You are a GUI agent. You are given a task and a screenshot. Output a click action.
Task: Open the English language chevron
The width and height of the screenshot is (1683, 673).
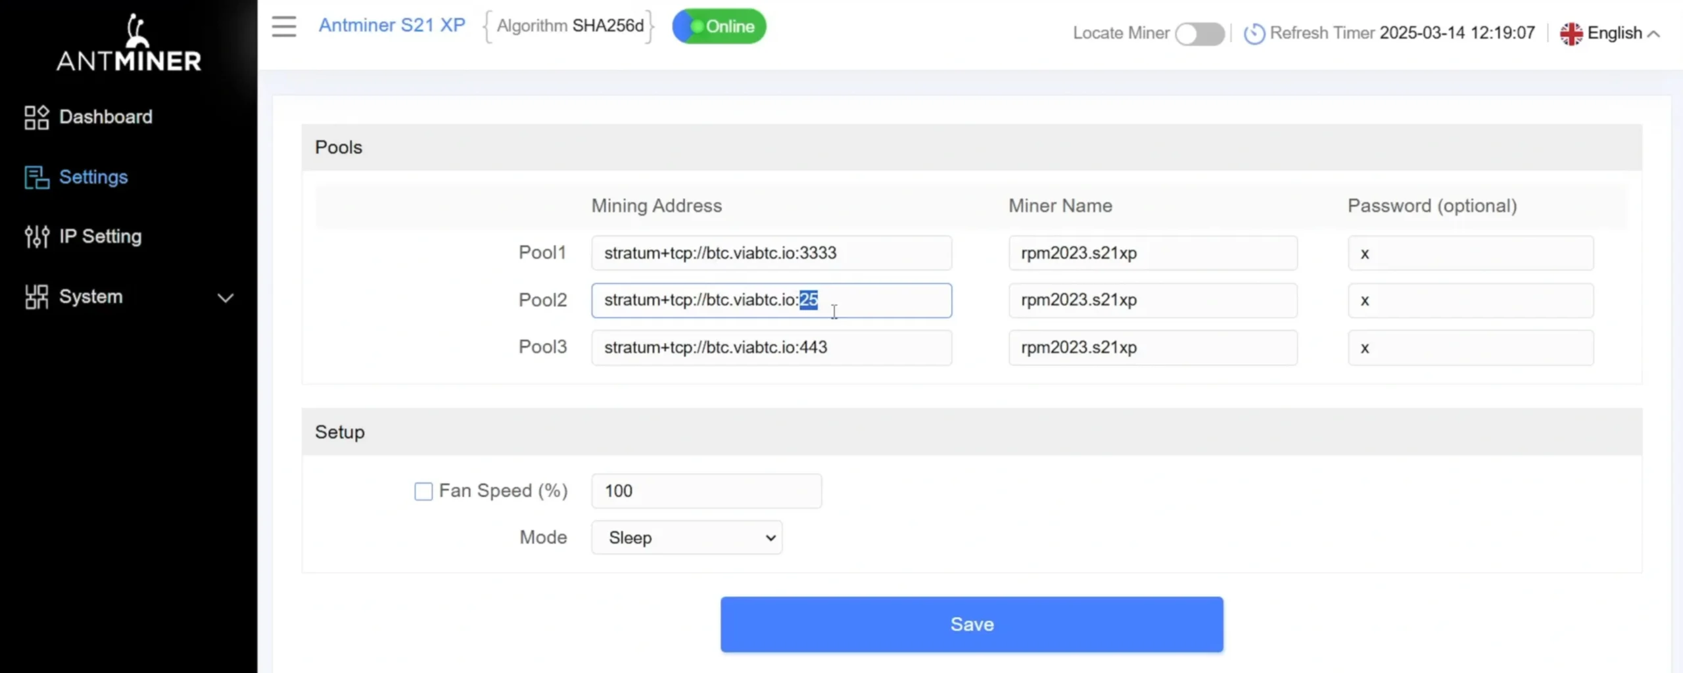(1654, 34)
